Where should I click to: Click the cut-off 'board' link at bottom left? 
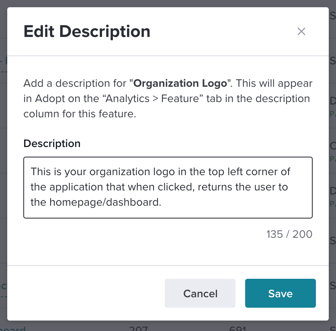click(13, 328)
